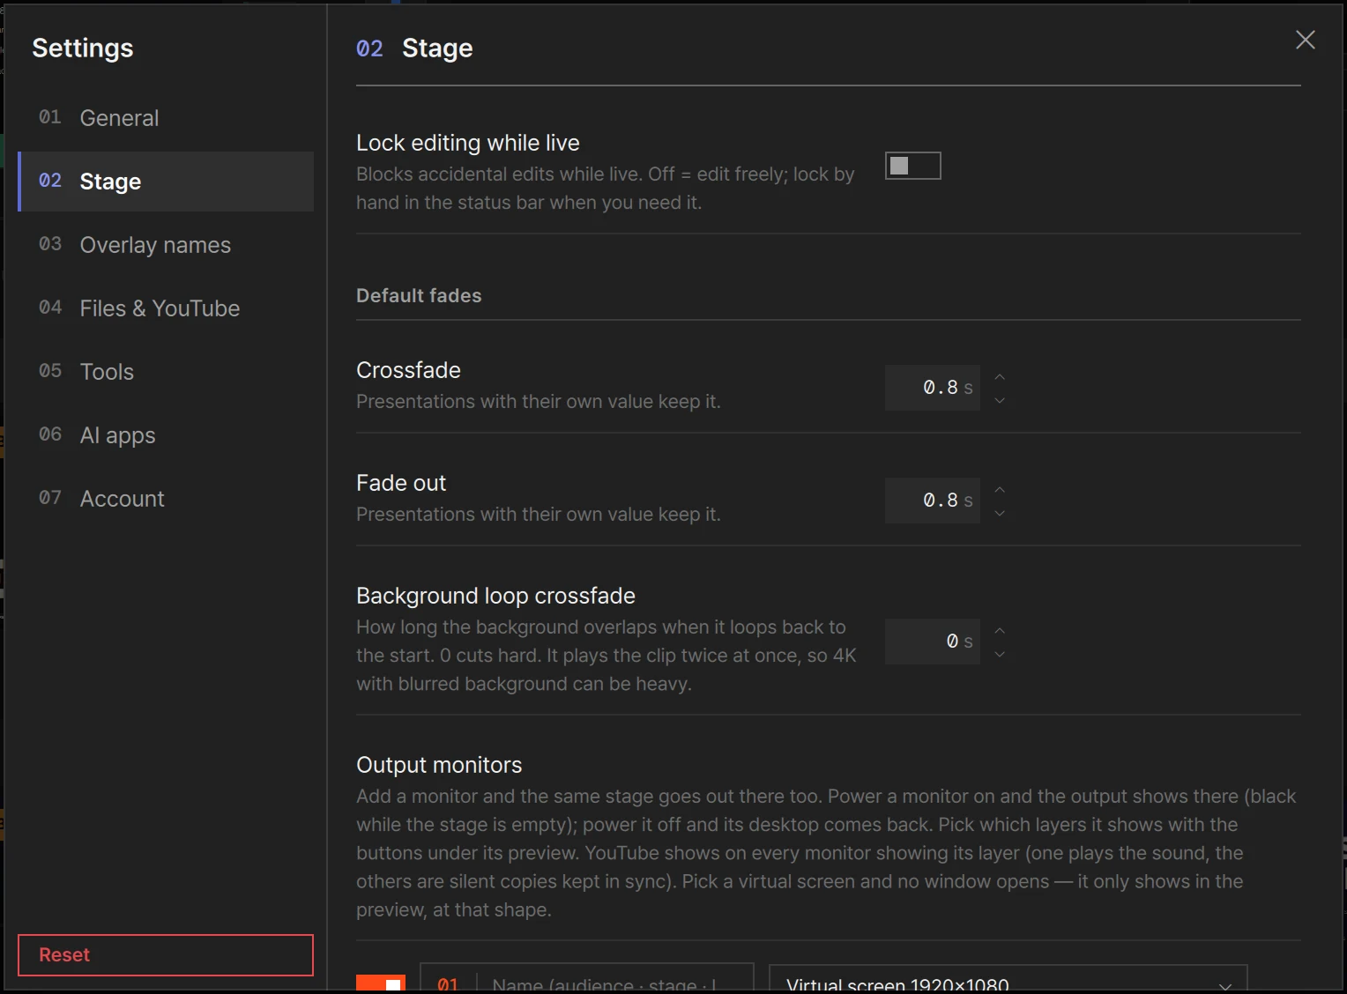Click the Crossfade duration field
This screenshot has width=1347, height=994.
point(933,388)
